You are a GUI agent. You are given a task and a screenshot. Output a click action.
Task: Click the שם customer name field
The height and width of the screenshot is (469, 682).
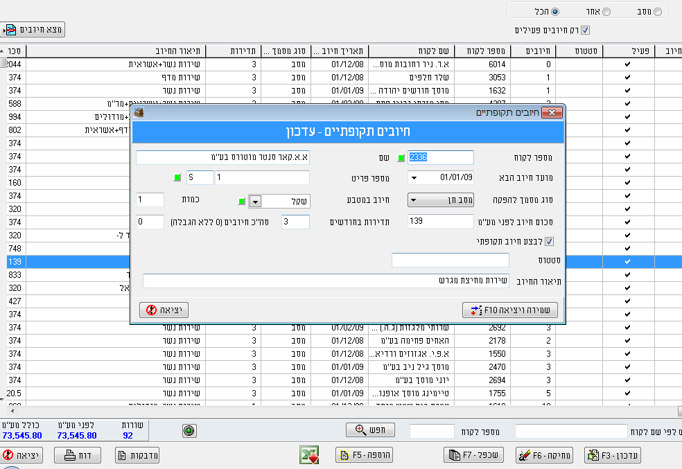click(222, 157)
